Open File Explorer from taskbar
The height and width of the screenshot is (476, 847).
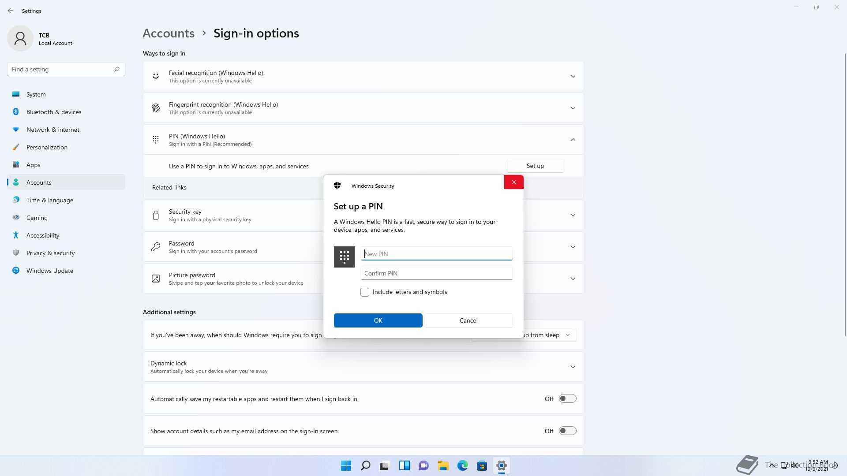(x=443, y=465)
